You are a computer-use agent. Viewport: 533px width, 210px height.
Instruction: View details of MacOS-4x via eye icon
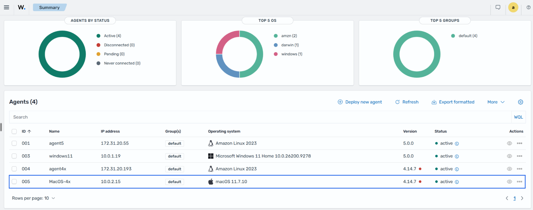click(509, 182)
